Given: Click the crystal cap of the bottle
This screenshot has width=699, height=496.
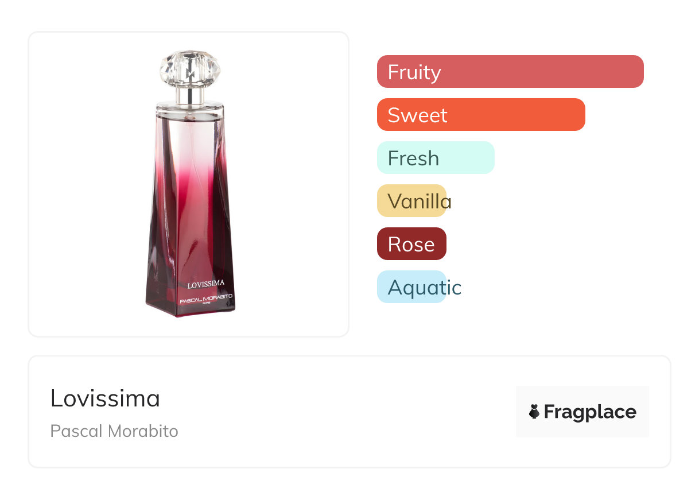Looking at the screenshot, I should click(190, 70).
